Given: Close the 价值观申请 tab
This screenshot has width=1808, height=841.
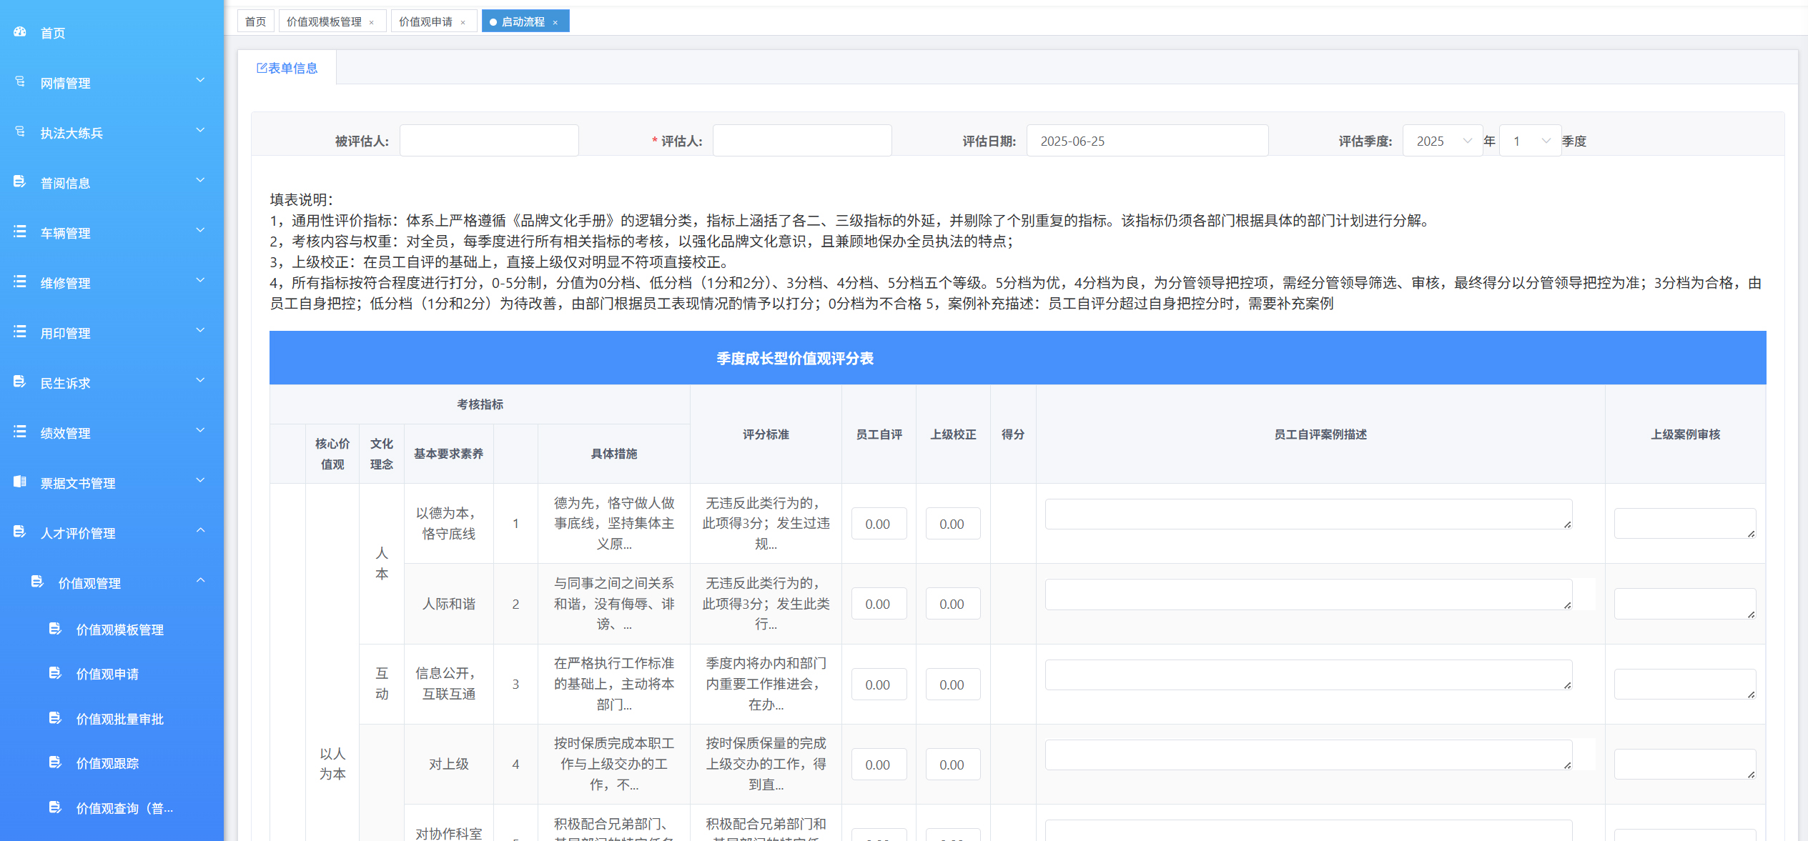Looking at the screenshot, I should 463,23.
